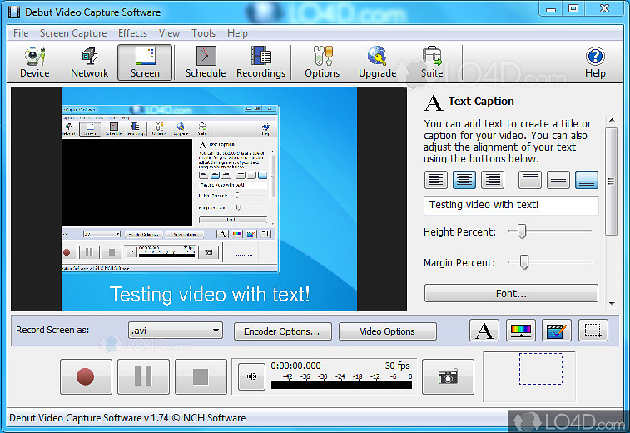Open the Suite toolbar dropdown
This screenshot has height=433, width=630.
pos(432,62)
